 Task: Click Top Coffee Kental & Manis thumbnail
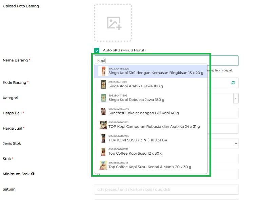tap(103, 165)
